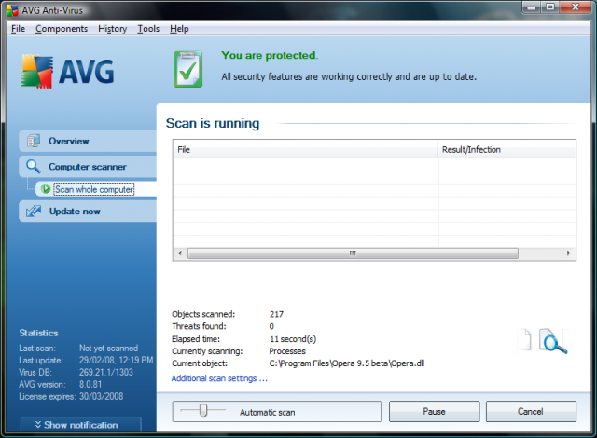This screenshot has width=597, height=438.
Task: Cancel the running scan
Action: pos(531,411)
